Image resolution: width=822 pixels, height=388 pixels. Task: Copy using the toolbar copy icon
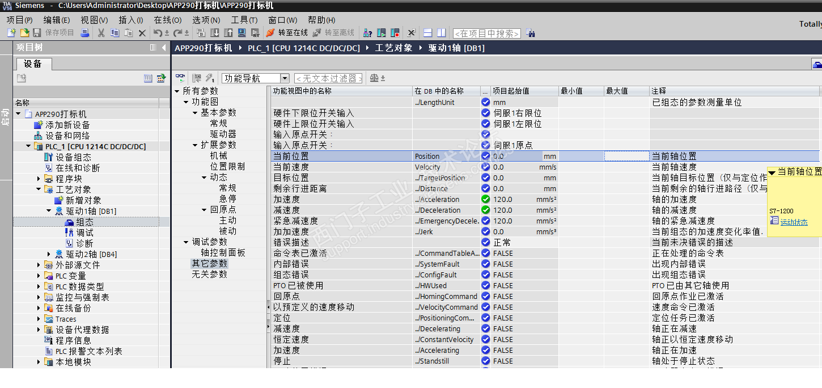tap(115, 33)
